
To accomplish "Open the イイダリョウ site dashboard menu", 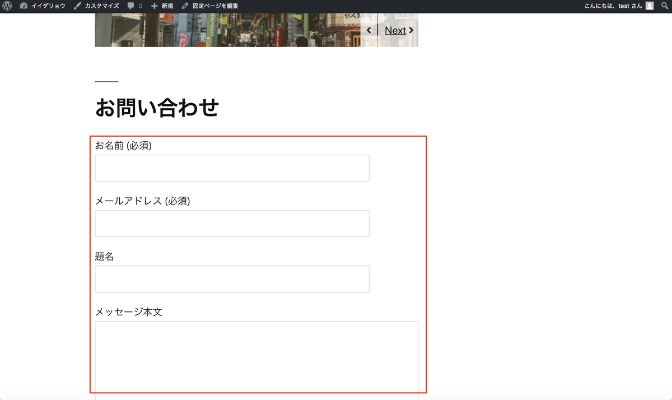I will (x=42, y=6).
